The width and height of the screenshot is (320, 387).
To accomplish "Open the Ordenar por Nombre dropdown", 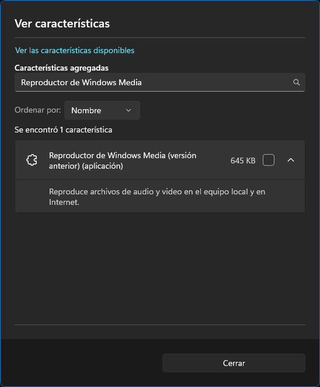I will pos(102,110).
